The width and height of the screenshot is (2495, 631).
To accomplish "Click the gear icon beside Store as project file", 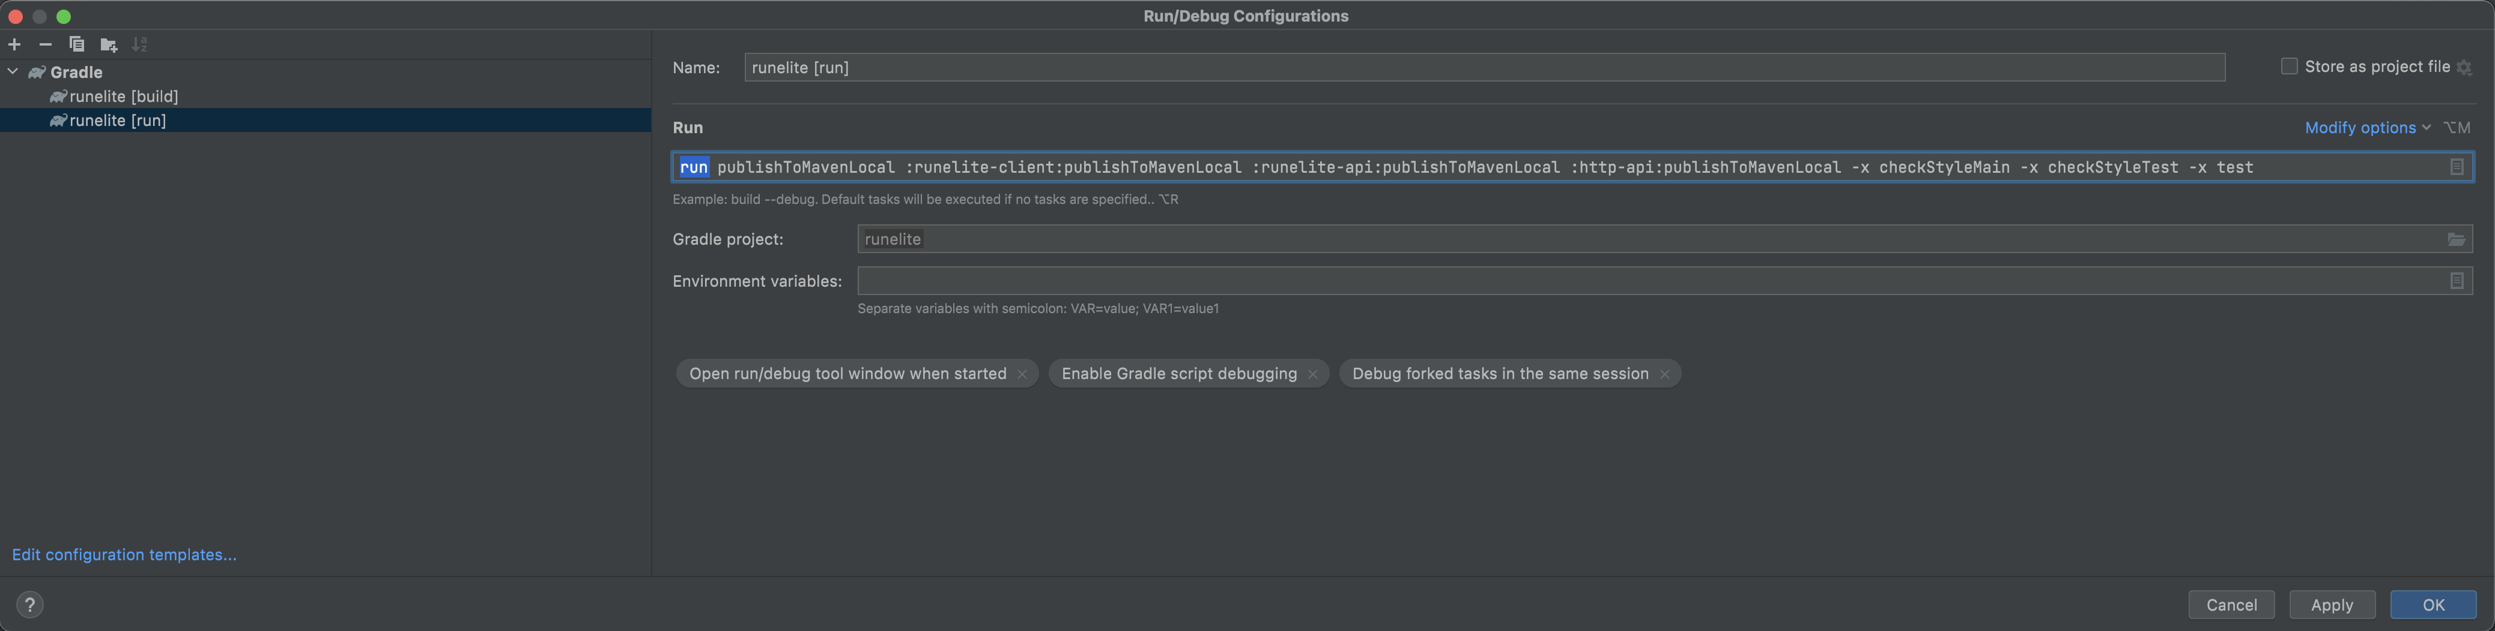I will coord(2464,68).
